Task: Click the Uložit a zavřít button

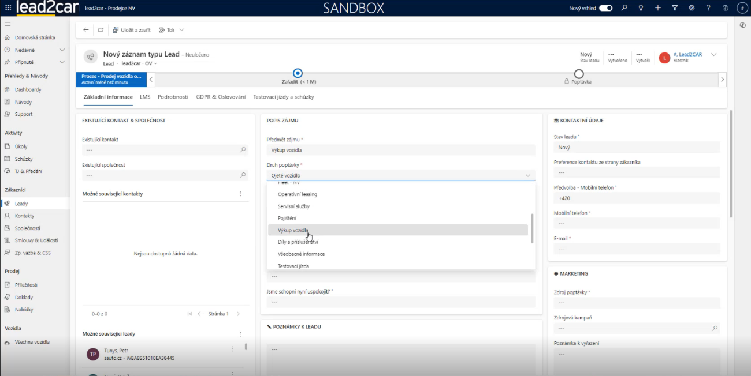Action: (x=132, y=30)
